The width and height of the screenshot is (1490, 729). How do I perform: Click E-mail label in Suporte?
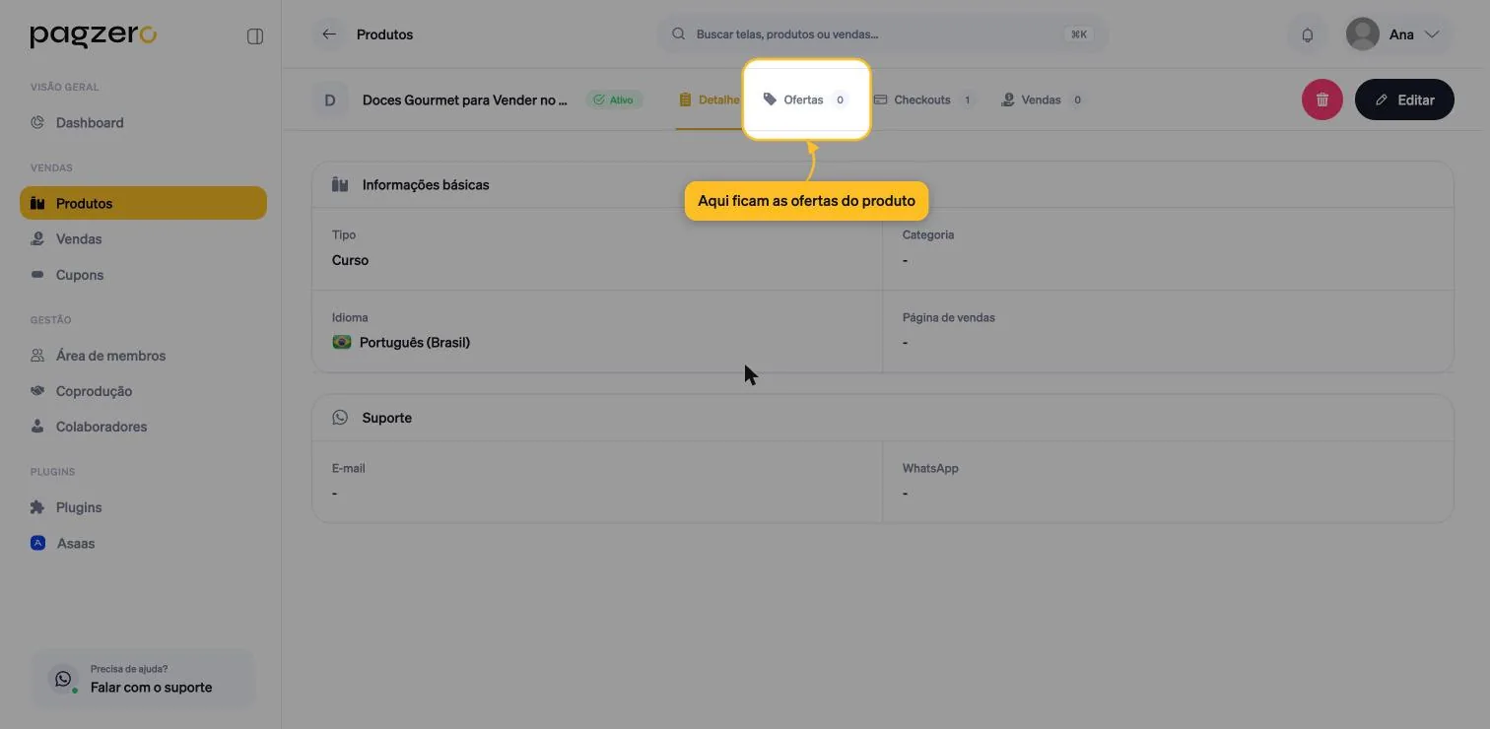tap(348, 469)
